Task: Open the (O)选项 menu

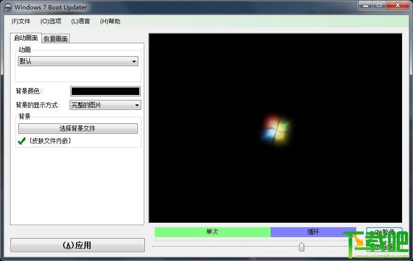Action: [51, 21]
